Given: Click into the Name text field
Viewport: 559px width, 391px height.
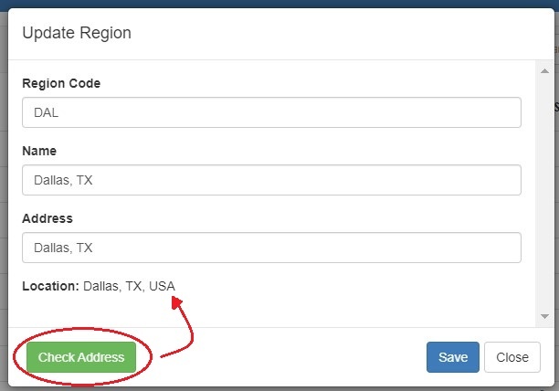Looking at the screenshot, I should tap(271, 180).
